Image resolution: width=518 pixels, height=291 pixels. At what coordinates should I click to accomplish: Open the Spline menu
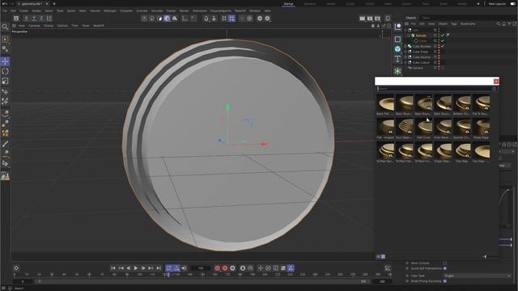point(71,11)
